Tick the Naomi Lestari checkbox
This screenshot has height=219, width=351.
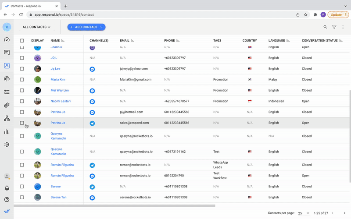(x=22, y=101)
